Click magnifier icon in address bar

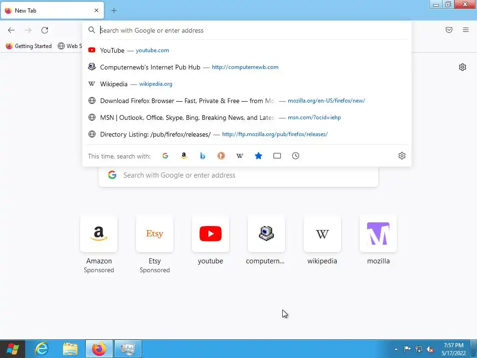point(92,30)
